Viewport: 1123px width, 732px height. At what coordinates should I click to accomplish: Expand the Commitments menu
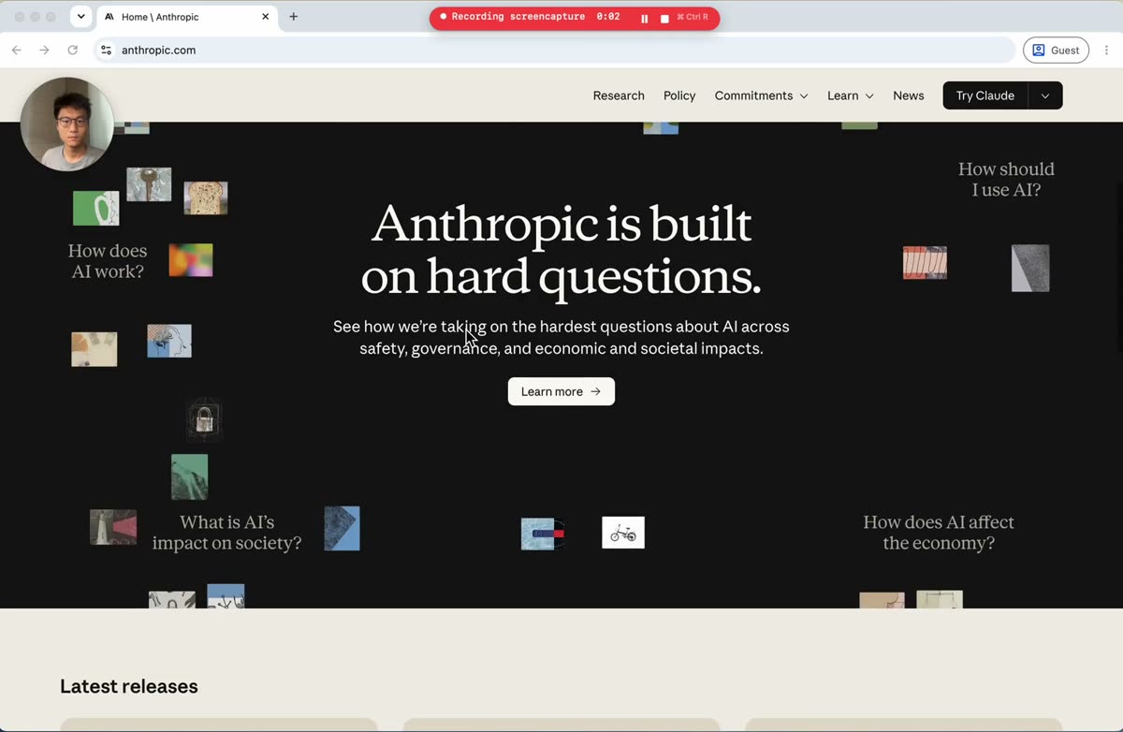761,95
